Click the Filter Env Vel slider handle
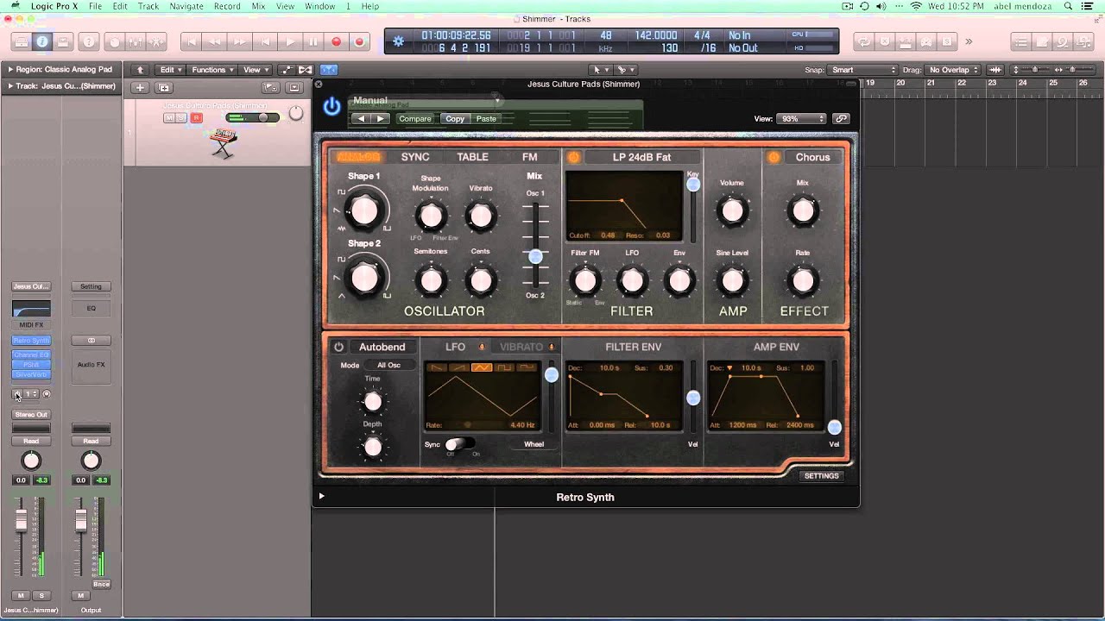The height and width of the screenshot is (621, 1105). click(x=692, y=398)
